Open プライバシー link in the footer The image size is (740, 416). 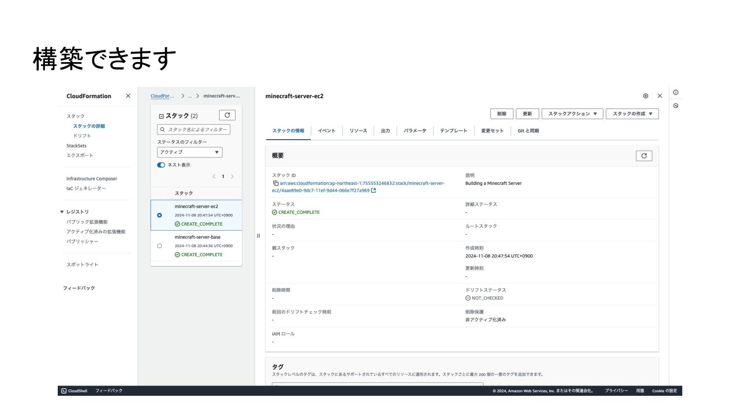pos(616,391)
